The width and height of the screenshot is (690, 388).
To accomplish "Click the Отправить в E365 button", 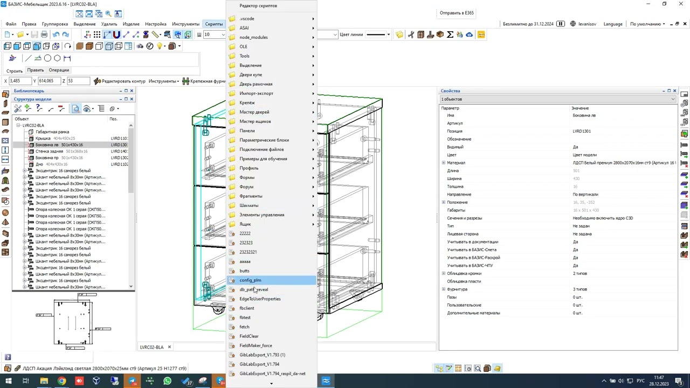I will pos(457,13).
